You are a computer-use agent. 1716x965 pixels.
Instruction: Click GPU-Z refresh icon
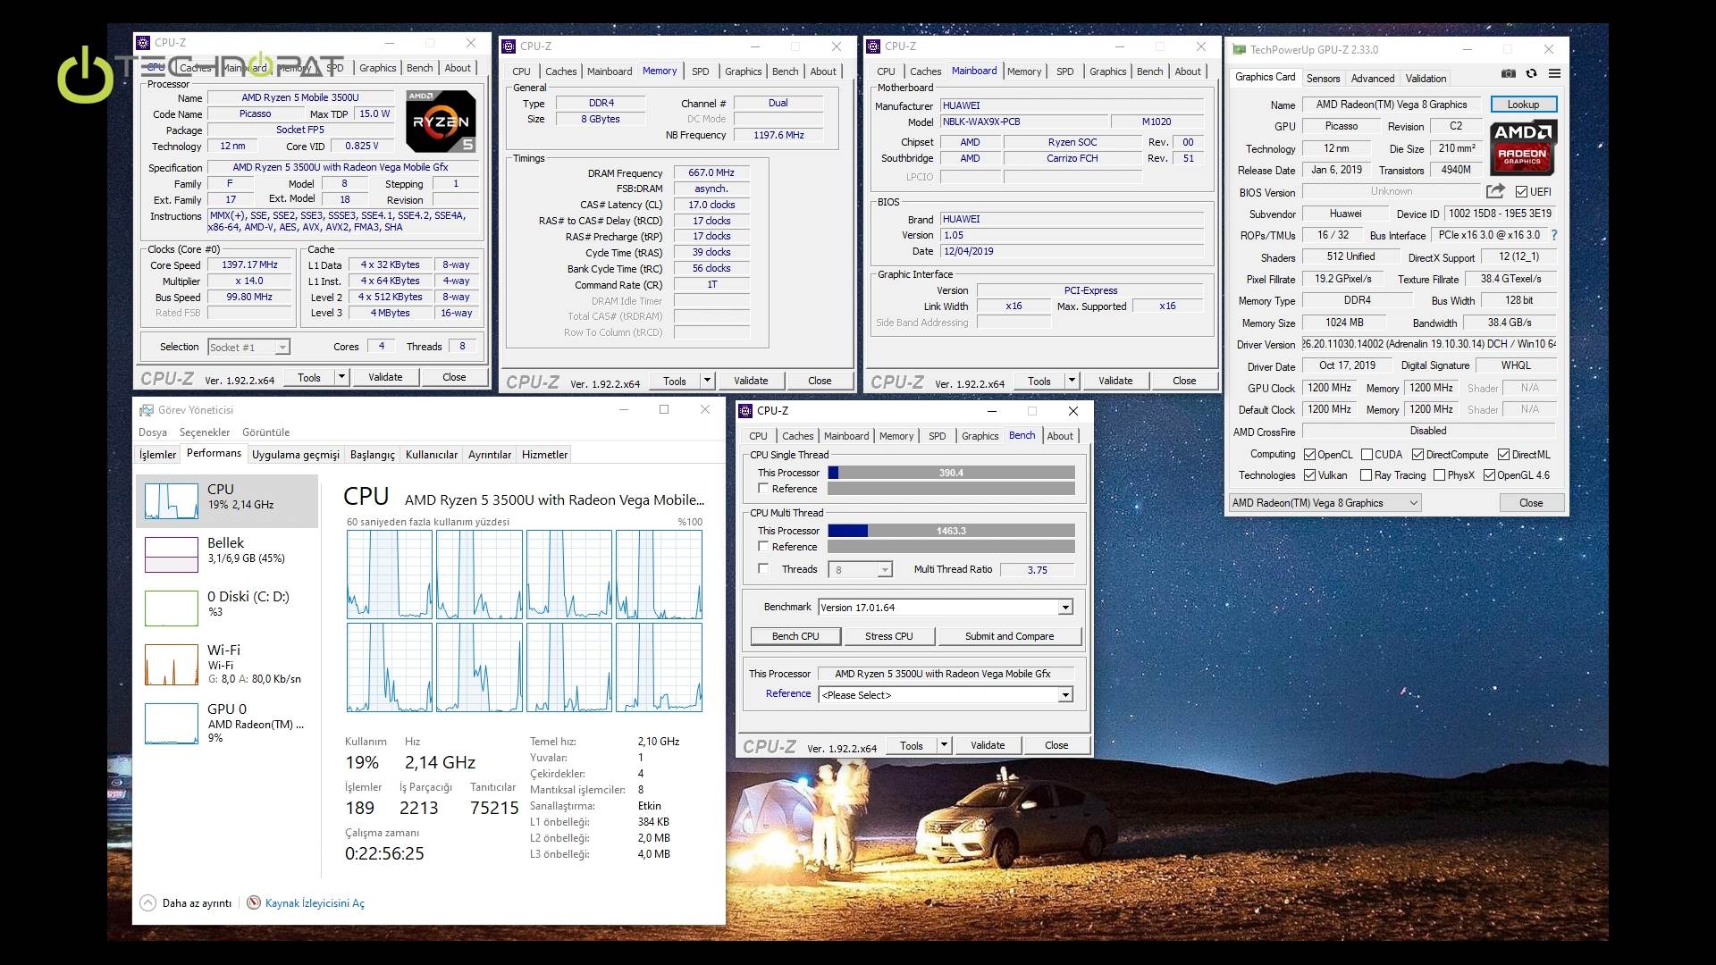tap(1532, 73)
